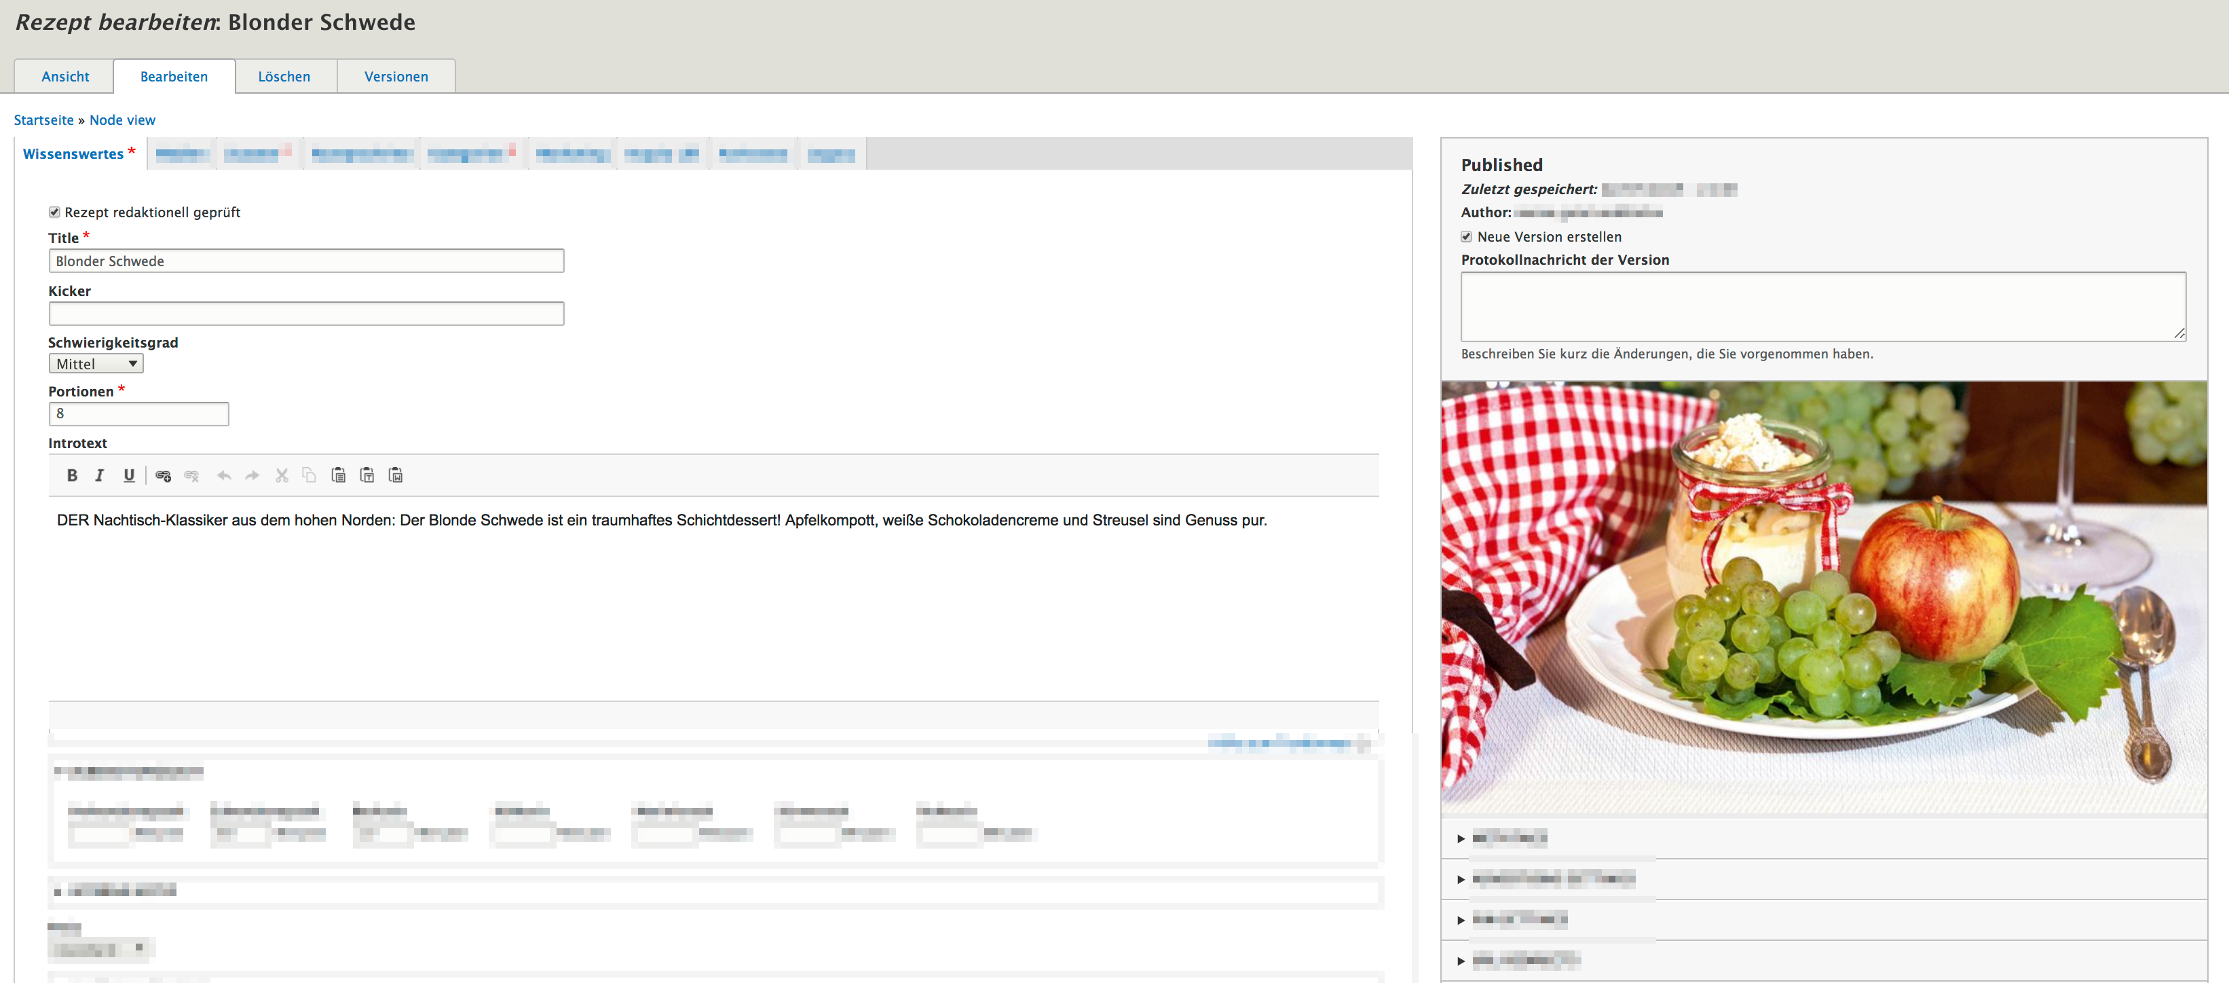The image size is (2229, 983).
Task: Paste from Word with the W clipboard icon
Action: (396, 475)
